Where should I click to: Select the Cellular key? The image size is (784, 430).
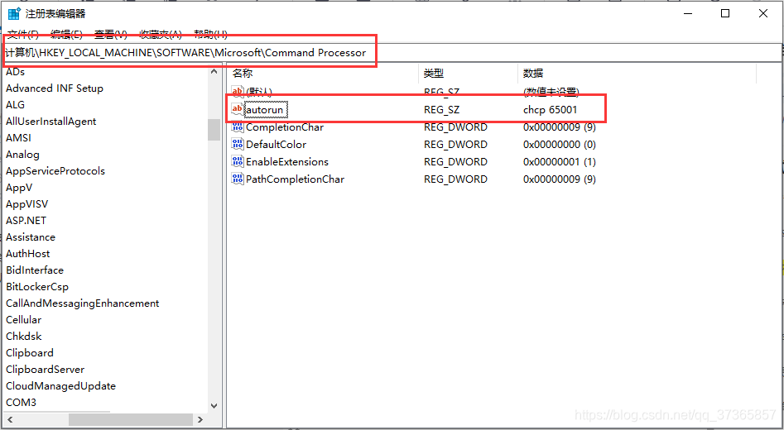(23, 320)
